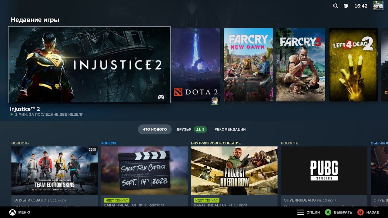The width and height of the screenshot is (388, 218).
Task: Switch to the ДРУЗЬЯ tab
Action: point(184,129)
